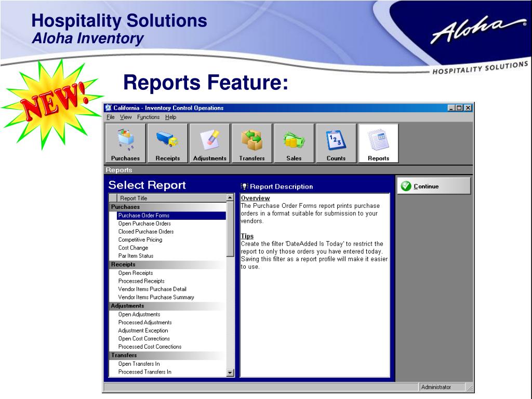Screen dimensions: 532x399
Task: Select the Processed Adjustments report
Action: click(145, 323)
